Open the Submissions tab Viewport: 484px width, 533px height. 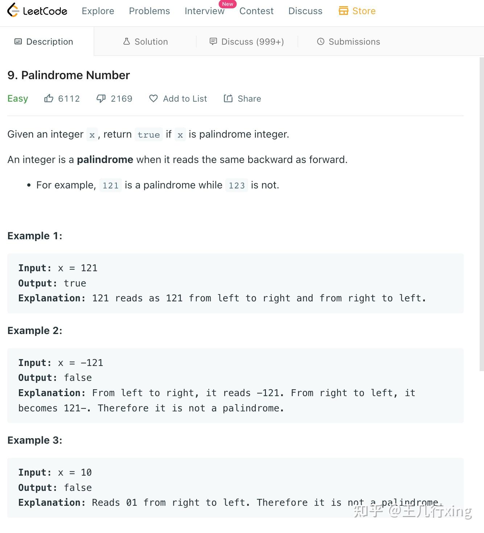tap(348, 41)
